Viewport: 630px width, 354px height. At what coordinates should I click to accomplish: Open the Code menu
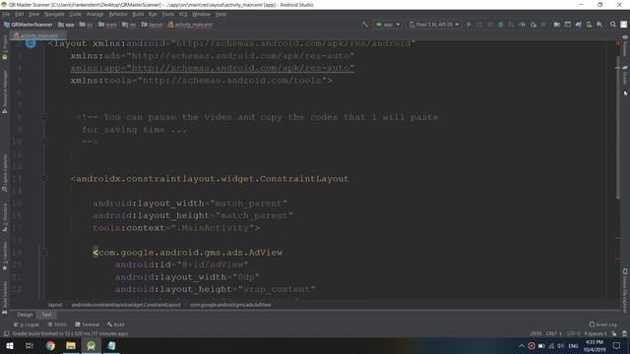(x=76, y=14)
